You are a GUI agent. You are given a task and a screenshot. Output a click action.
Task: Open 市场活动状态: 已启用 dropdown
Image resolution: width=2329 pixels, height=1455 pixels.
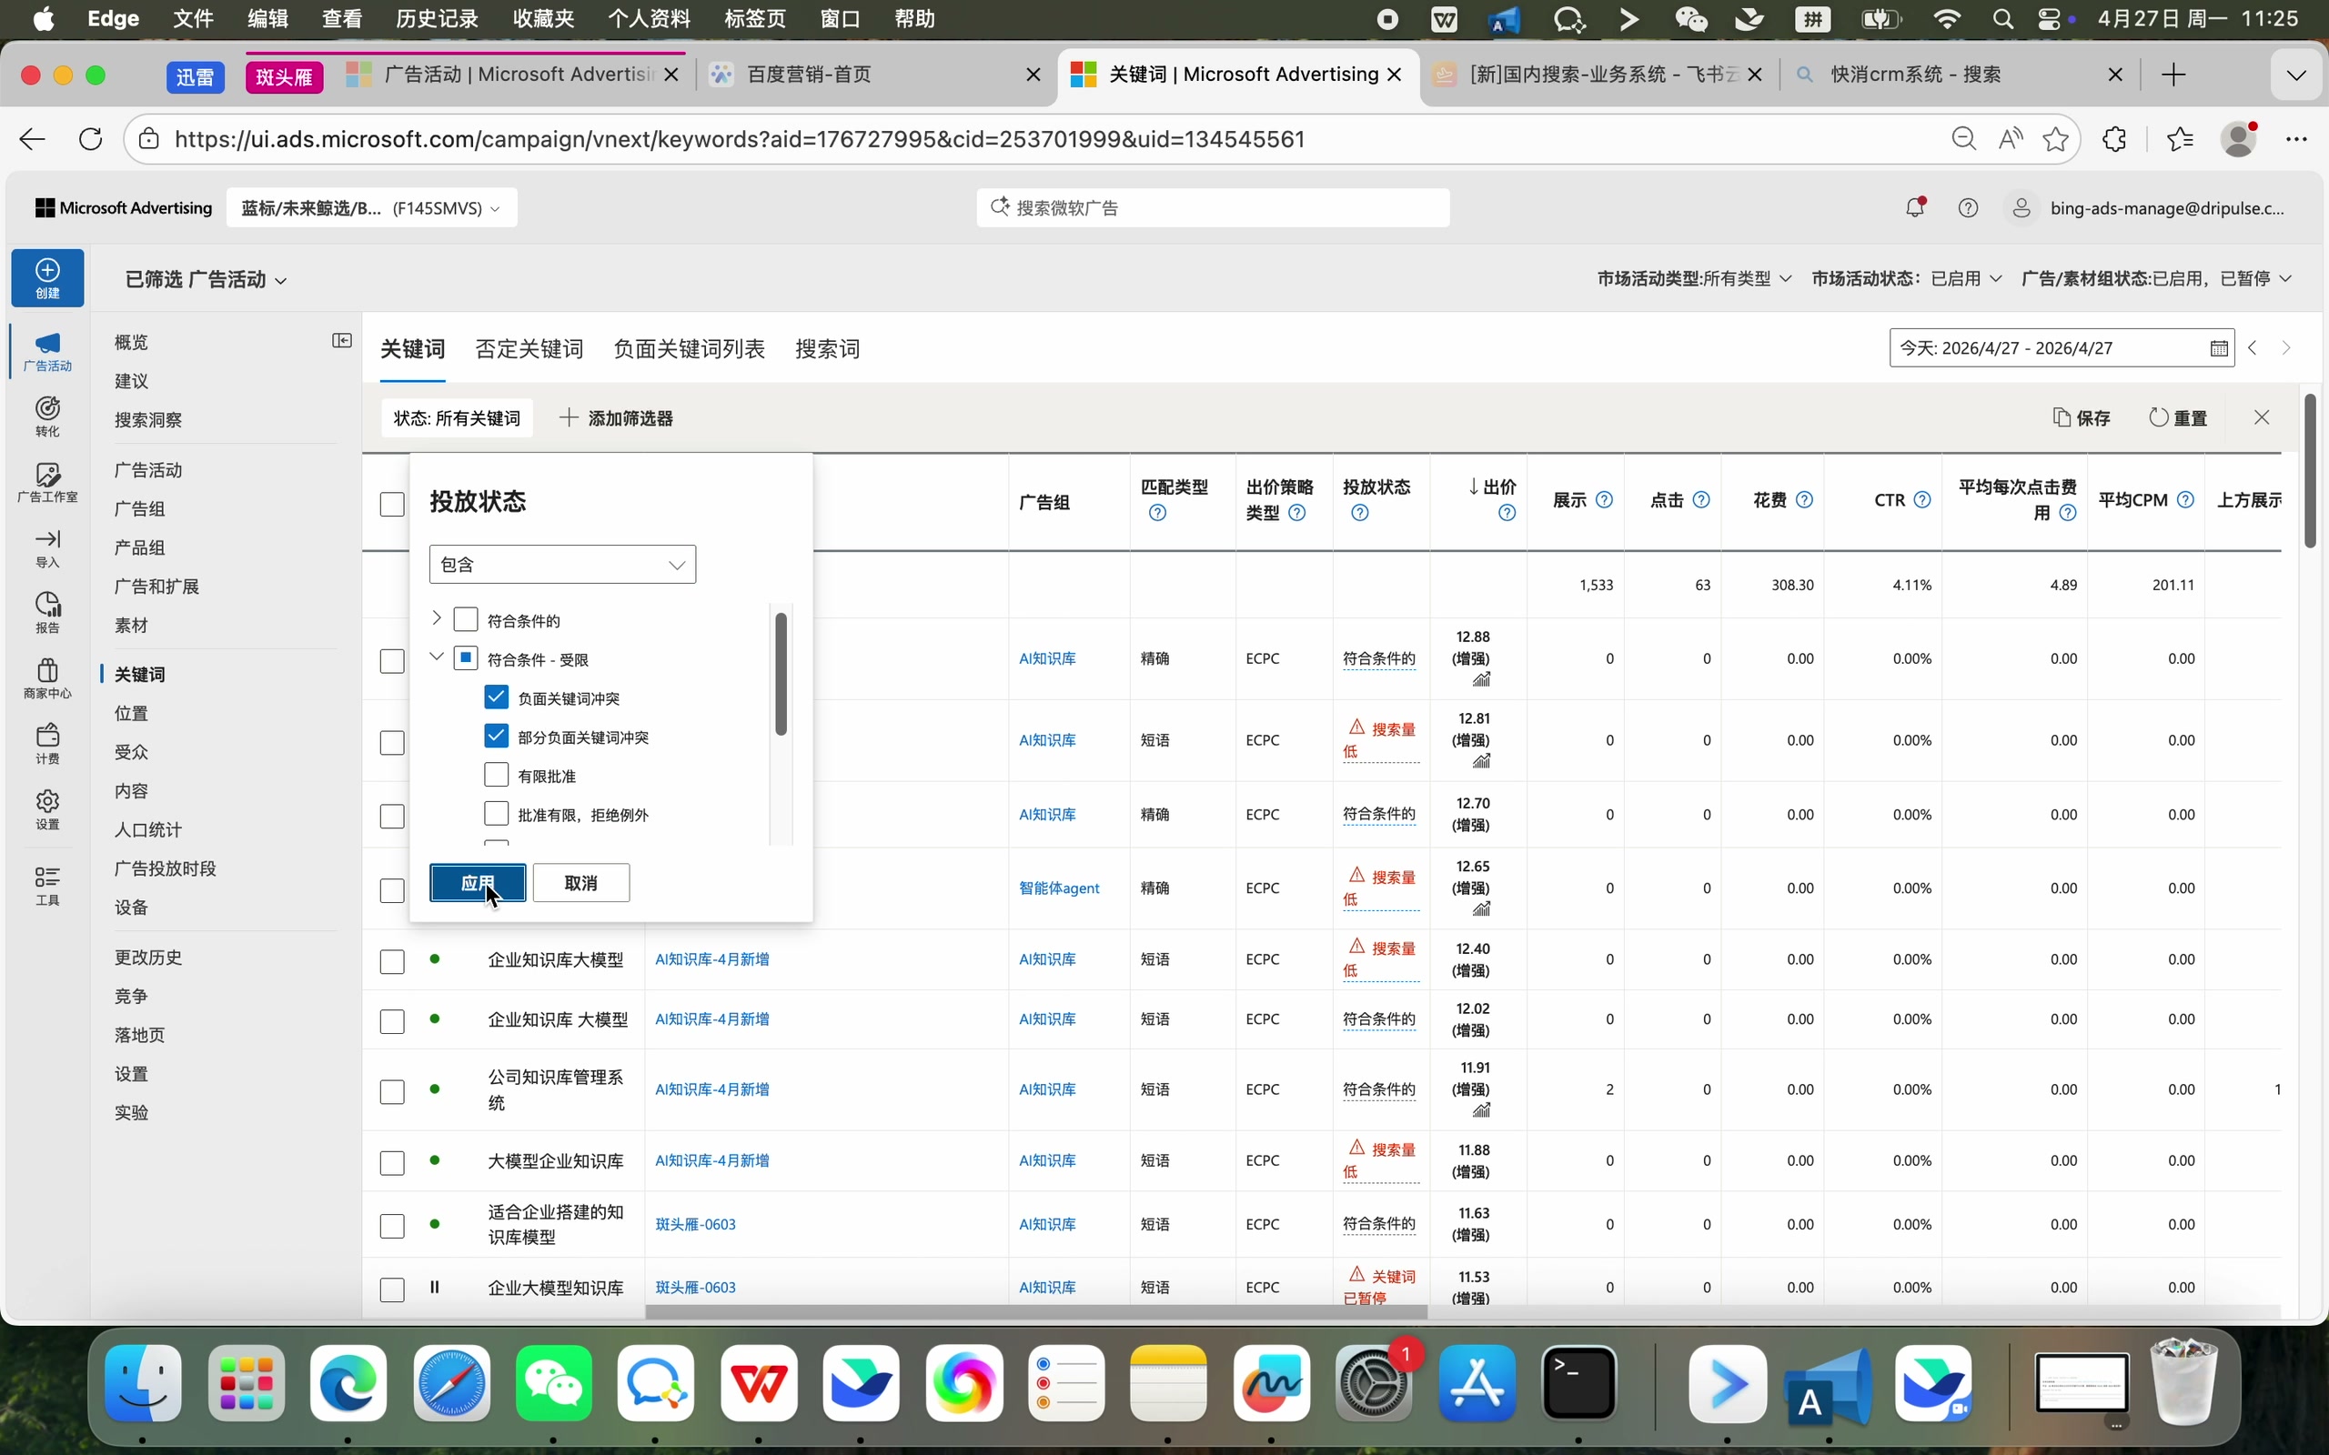(x=1907, y=278)
